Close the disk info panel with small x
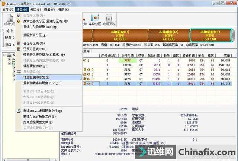The height and width of the screenshot is (161, 238). 3,30
